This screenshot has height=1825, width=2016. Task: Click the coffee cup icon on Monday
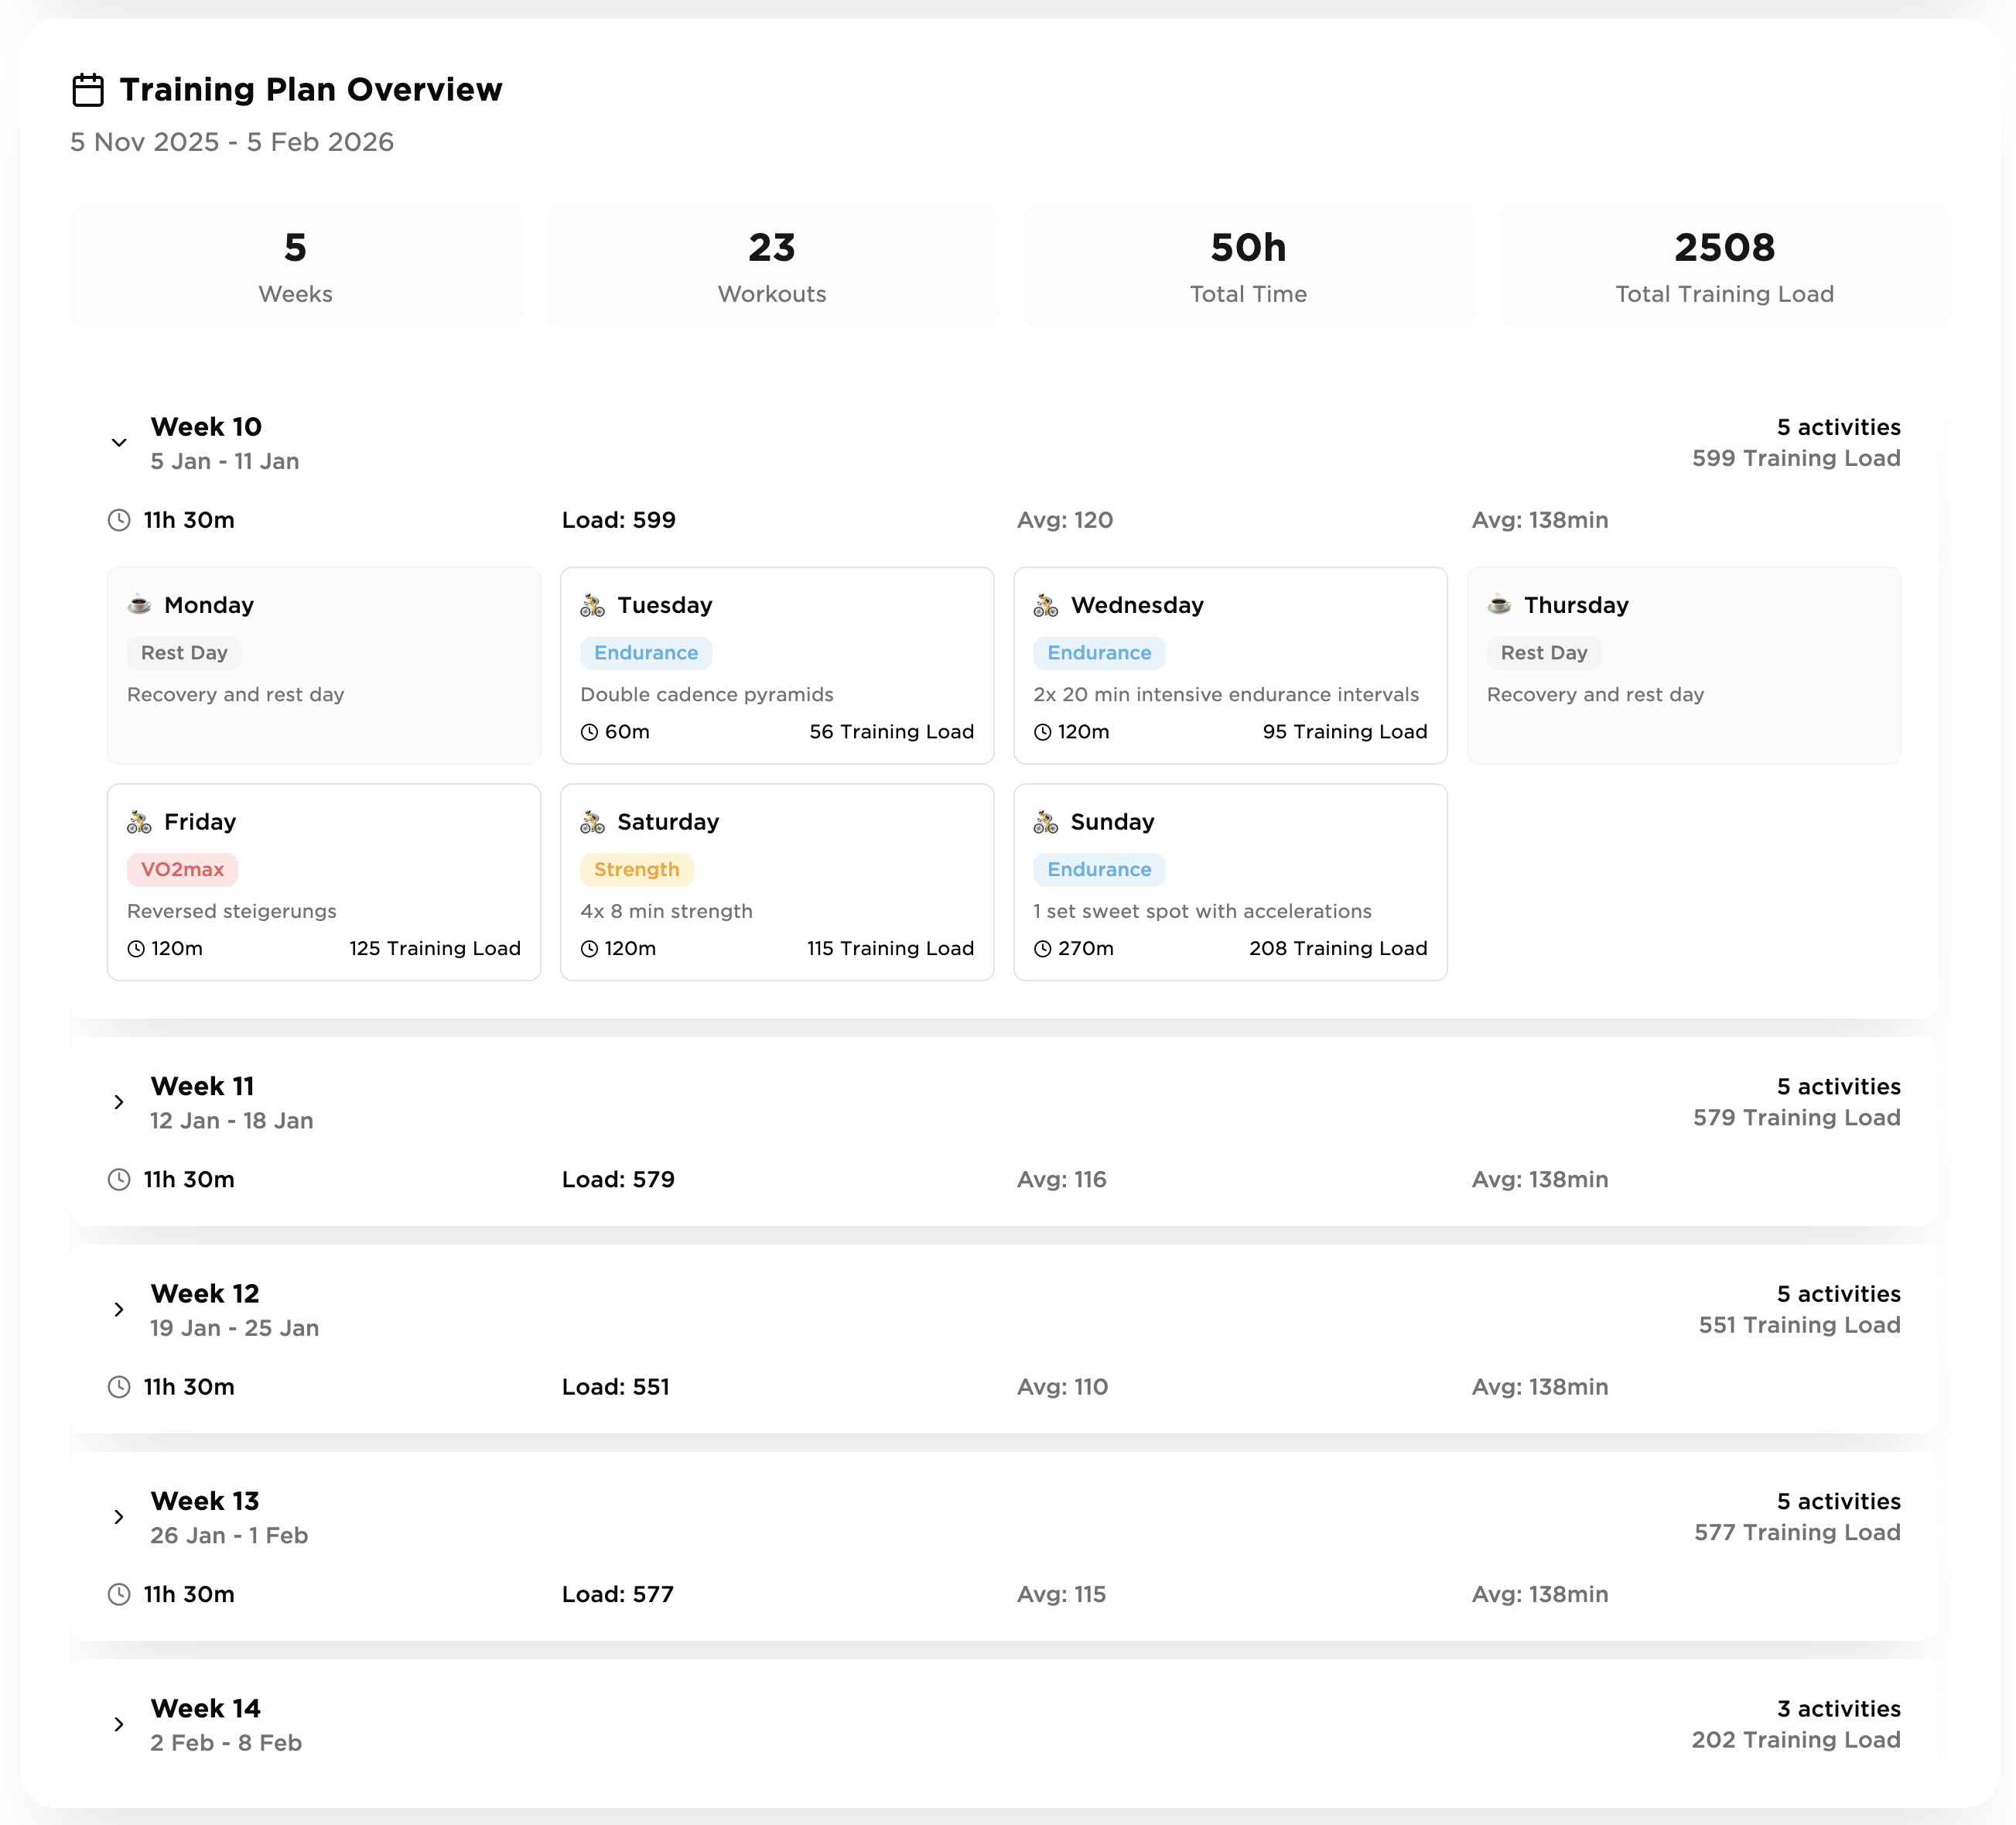[x=139, y=605]
